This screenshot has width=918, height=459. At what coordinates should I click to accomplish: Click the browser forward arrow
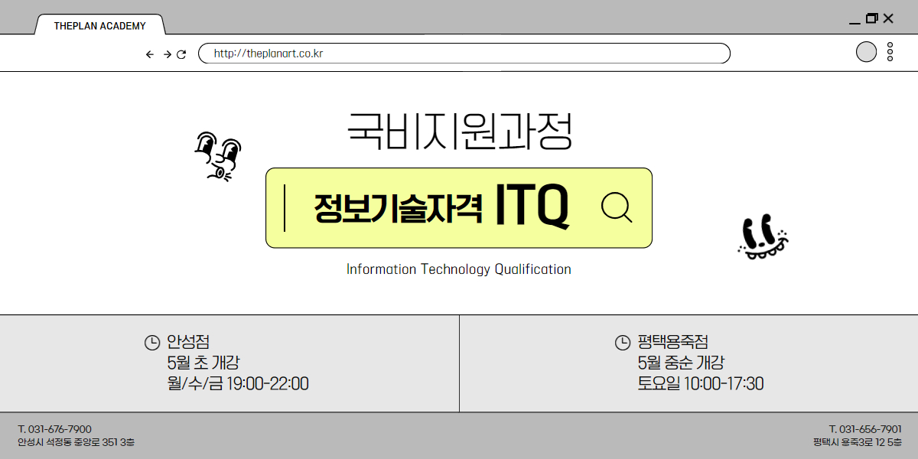(x=167, y=54)
